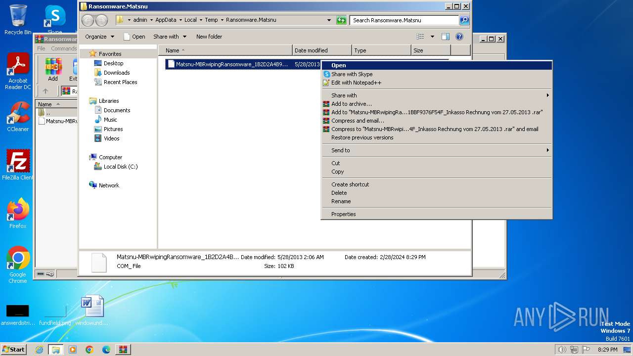
Task: Open Properties from context menu
Action: click(x=437, y=214)
